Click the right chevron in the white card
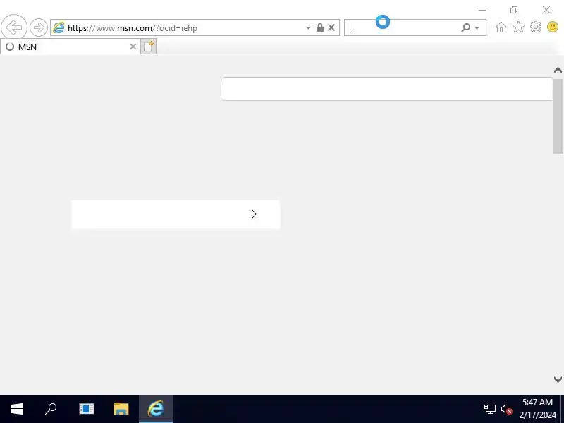 [x=255, y=214]
